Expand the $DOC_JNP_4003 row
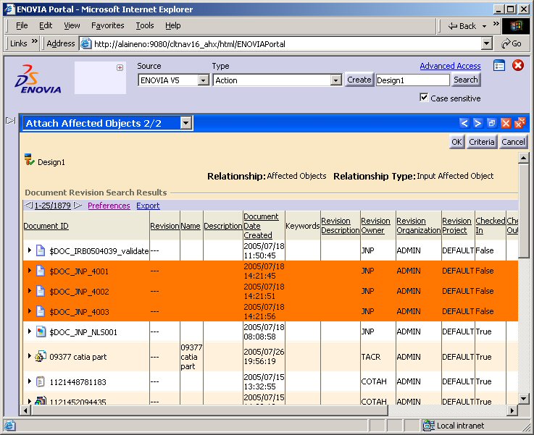The height and width of the screenshot is (435, 534). coord(30,311)
